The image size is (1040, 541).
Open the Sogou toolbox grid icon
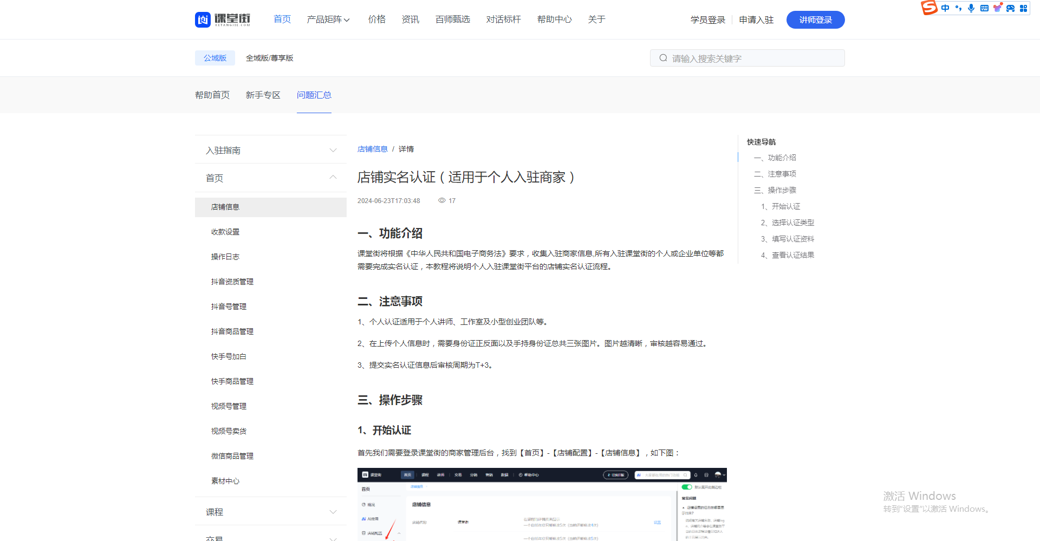coord(1023,8)
